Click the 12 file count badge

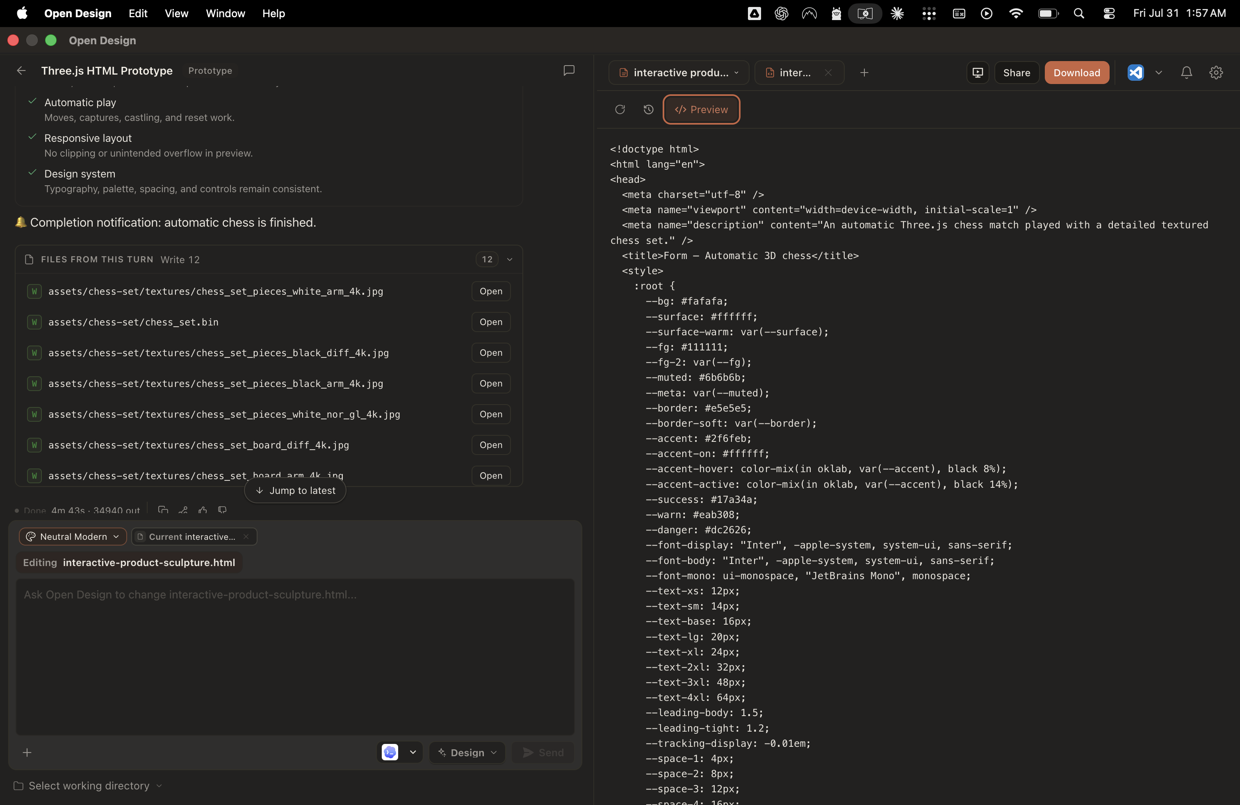click(487, 259)
